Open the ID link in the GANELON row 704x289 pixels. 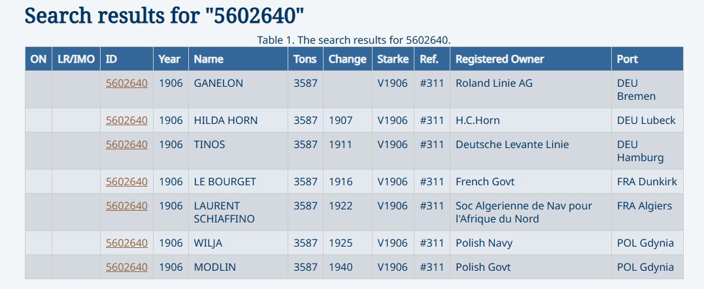click(127, 83)
